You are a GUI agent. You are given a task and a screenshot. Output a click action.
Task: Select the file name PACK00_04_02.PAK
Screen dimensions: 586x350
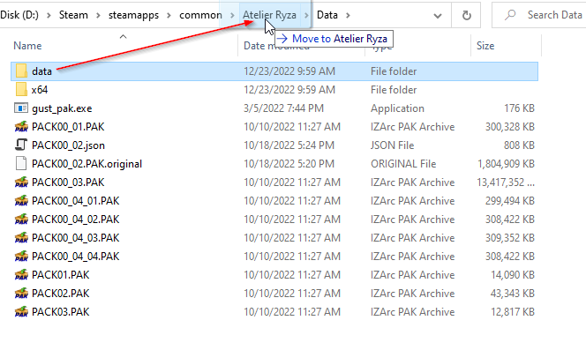coord(76,220)
